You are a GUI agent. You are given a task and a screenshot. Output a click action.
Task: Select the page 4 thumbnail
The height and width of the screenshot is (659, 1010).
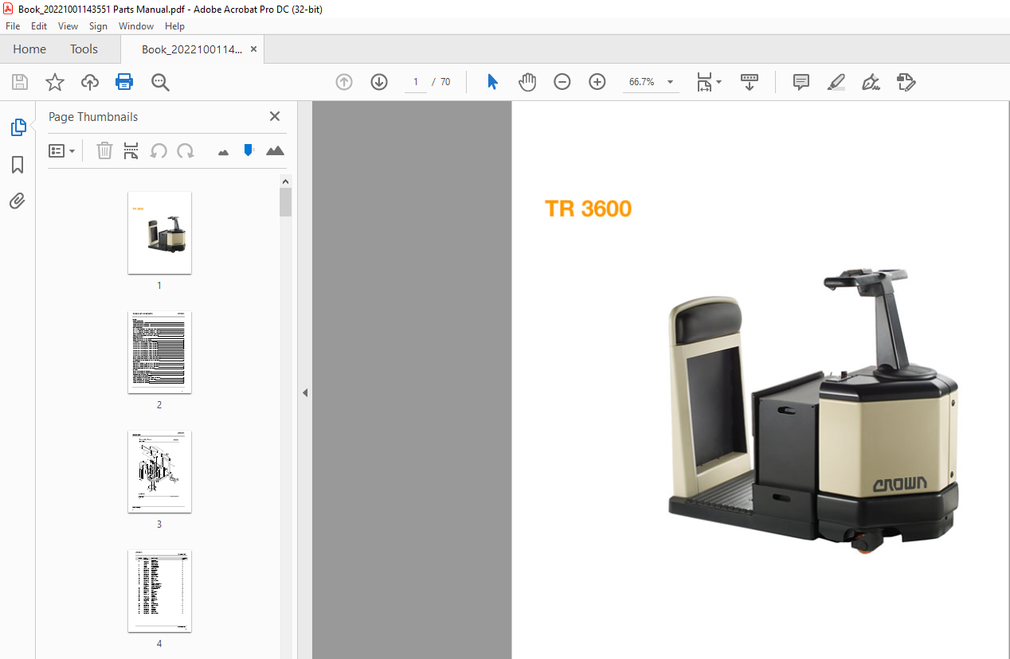(159, 591)
